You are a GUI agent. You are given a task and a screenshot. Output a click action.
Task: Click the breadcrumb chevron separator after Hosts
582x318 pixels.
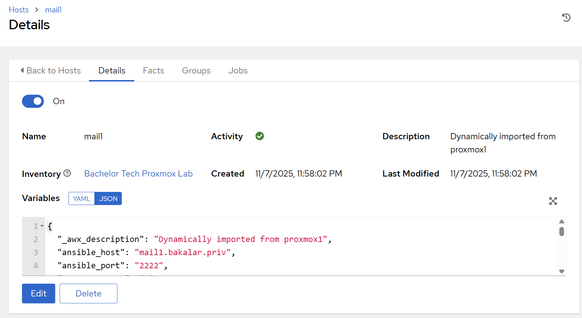pos(37,10)
